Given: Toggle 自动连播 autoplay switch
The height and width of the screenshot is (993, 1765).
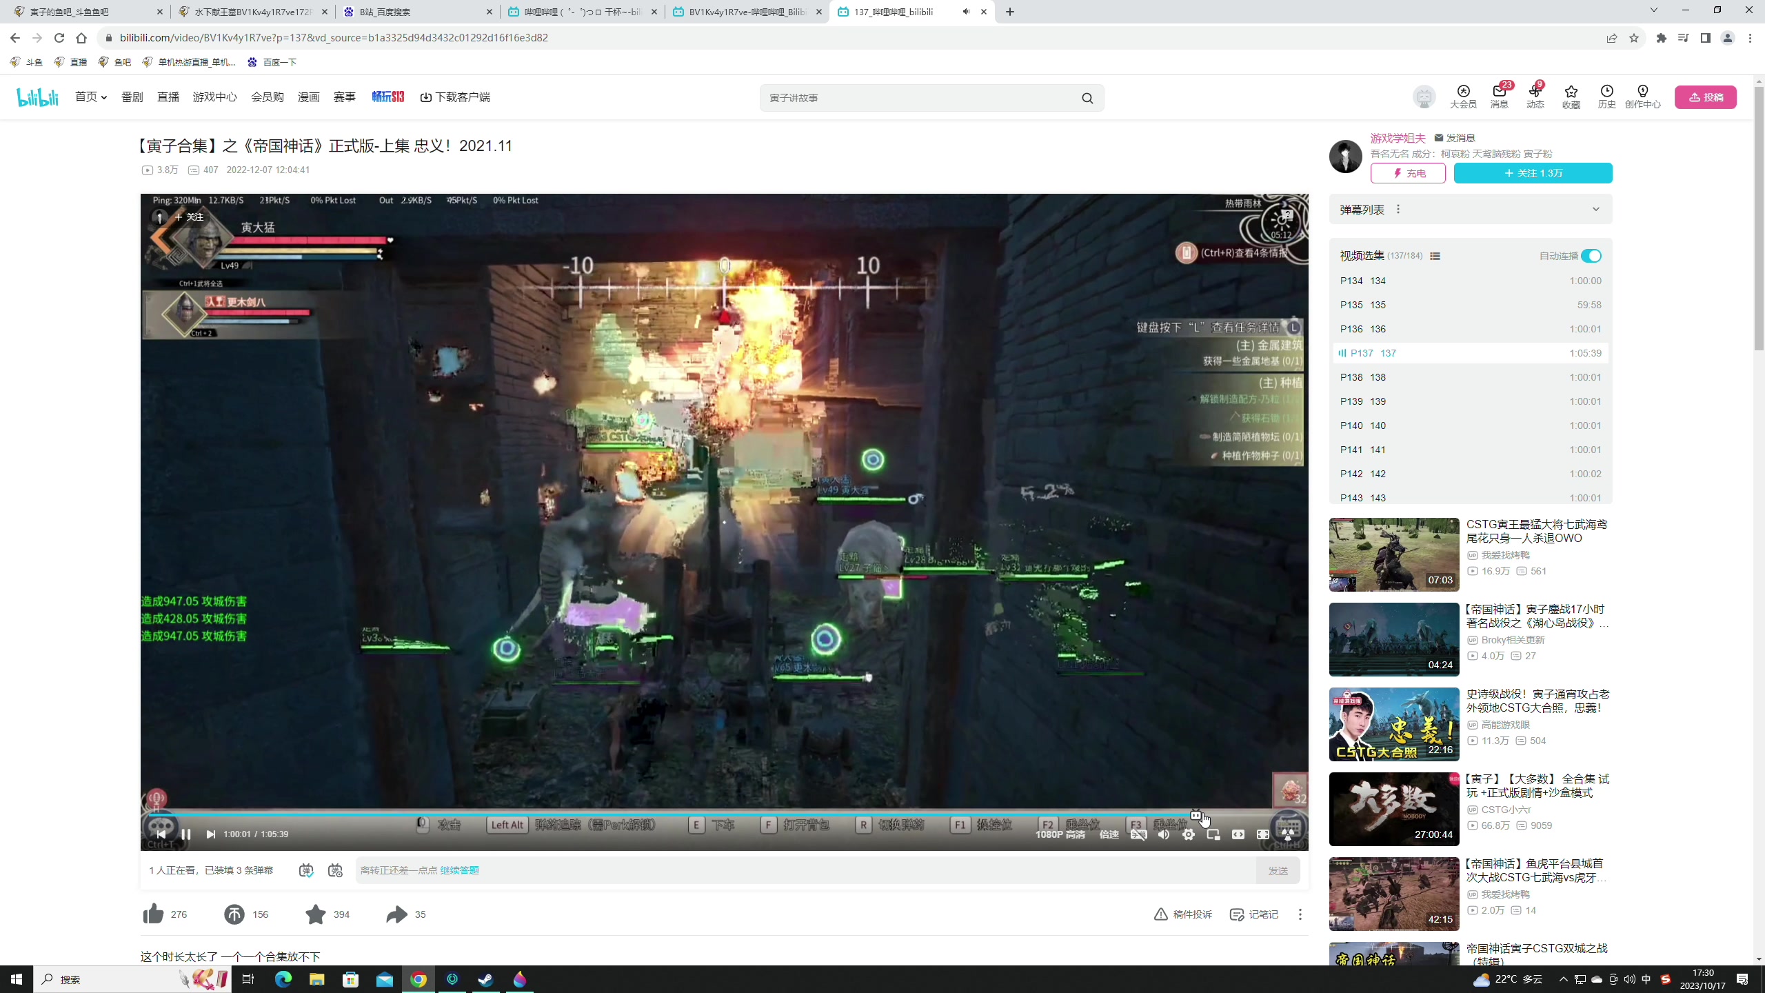Looking at the screenshot, I should pyautogui.click(x=1591, y=256).
